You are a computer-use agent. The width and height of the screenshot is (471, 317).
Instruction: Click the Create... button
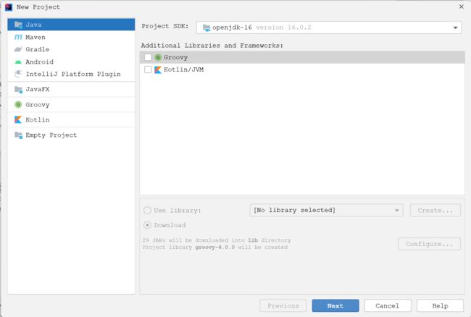(x=435, y=210)
